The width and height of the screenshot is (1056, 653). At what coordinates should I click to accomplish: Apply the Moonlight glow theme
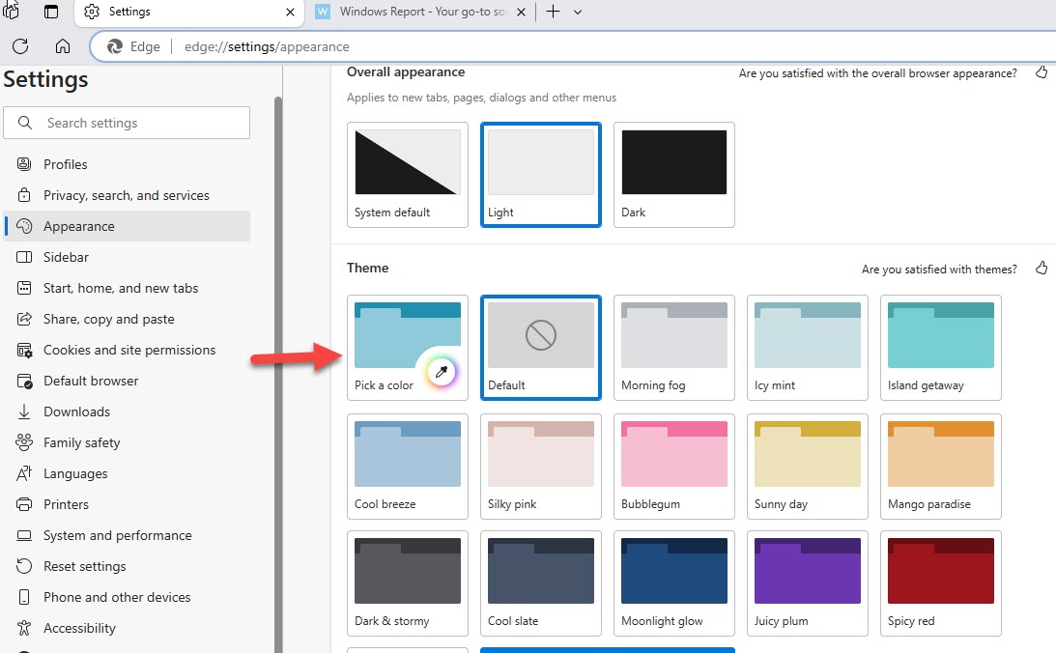674,583
